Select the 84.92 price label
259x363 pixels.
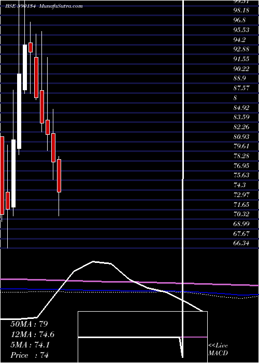click(241, 107)
